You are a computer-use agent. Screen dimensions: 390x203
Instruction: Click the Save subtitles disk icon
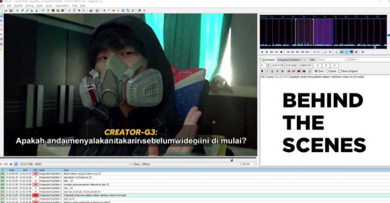(x=11, y=11)
